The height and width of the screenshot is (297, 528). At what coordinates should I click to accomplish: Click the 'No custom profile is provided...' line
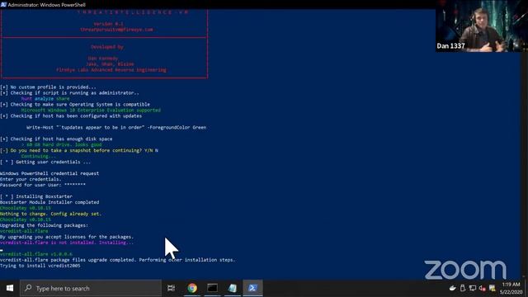tap(48, 87)
